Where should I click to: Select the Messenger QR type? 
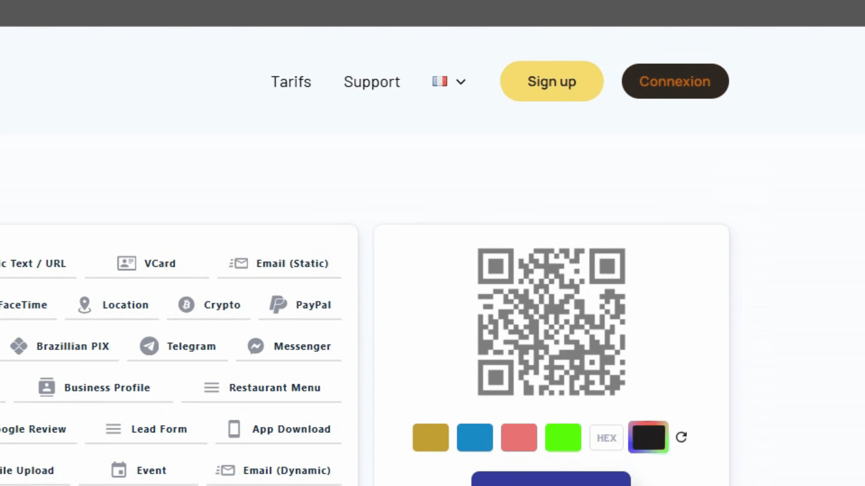pos(289,346)
